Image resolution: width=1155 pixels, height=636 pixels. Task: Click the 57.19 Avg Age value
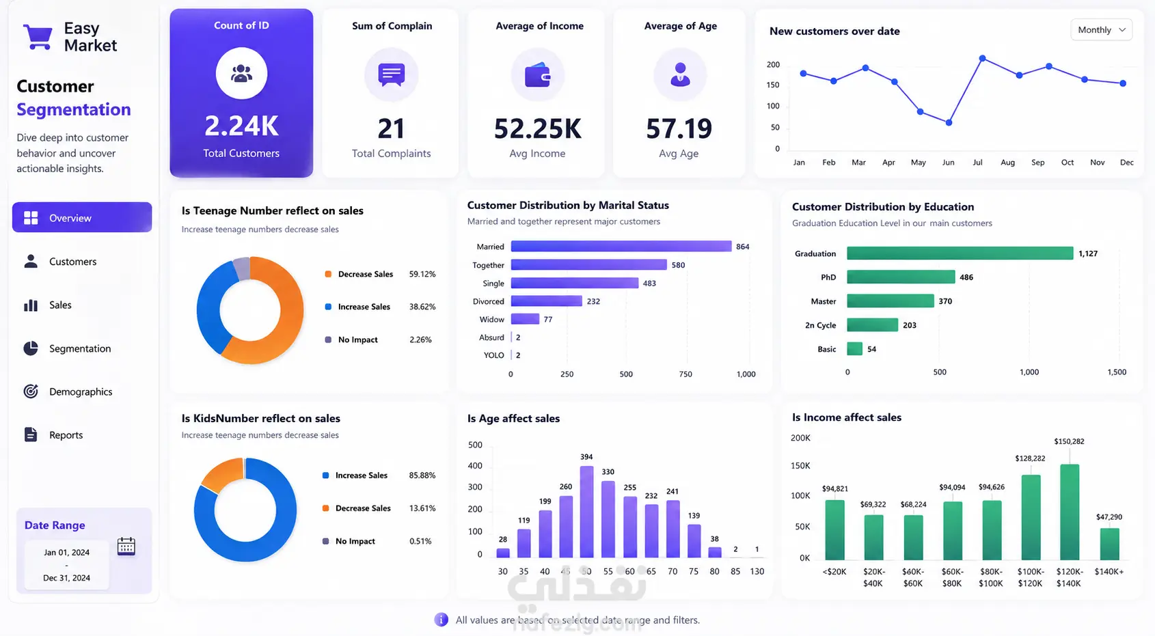click(x=679, y=128)
